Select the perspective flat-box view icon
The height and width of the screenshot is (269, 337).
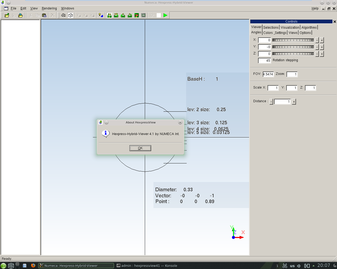63,15
